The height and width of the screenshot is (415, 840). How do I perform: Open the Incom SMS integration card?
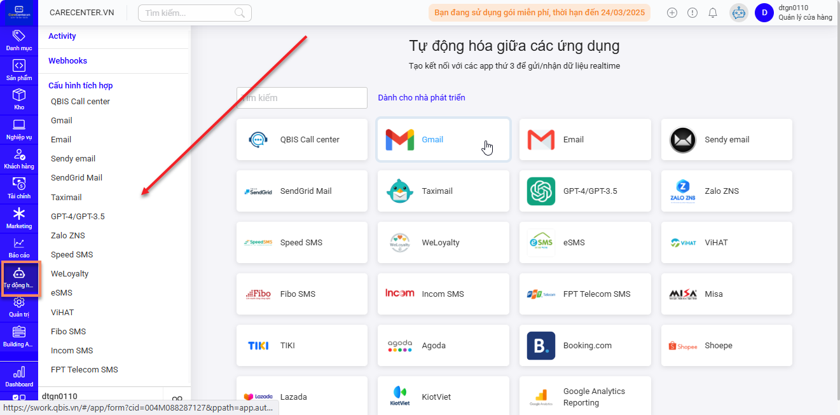pos(443,294)
